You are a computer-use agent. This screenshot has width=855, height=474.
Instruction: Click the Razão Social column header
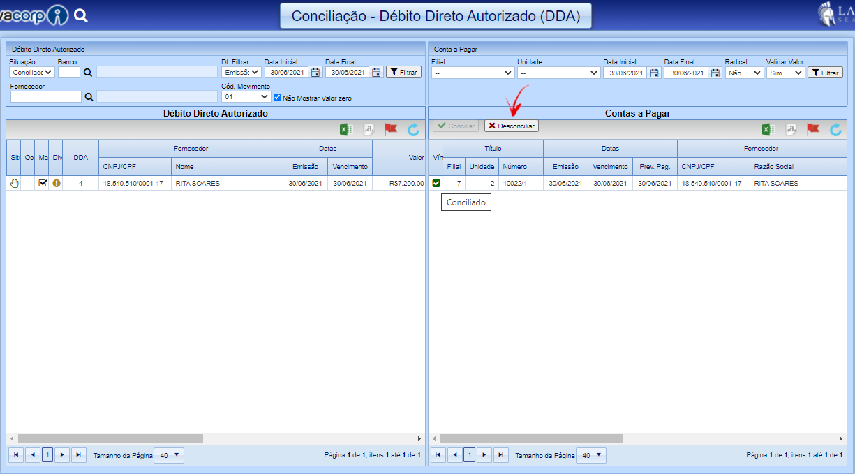[x=773, y=167]
